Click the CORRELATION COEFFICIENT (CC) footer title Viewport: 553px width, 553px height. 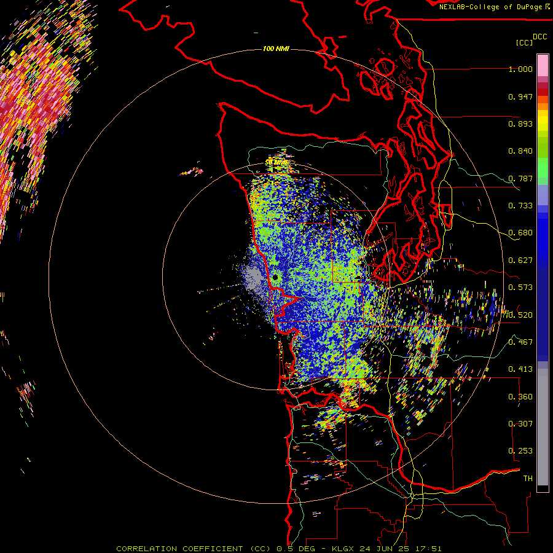pyautogui.click(x=194, y=549)
